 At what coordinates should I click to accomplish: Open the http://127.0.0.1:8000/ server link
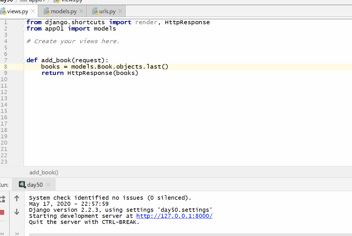point(174,216)
